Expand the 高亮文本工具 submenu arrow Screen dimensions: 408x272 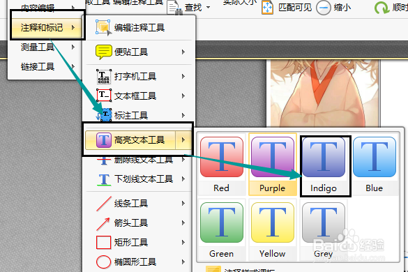[183, 140]
